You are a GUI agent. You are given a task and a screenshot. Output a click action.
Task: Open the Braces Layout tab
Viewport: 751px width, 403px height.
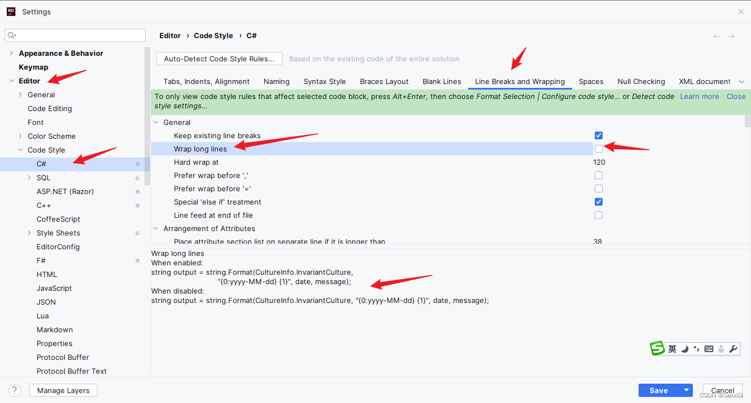click(x=384, y=81)
